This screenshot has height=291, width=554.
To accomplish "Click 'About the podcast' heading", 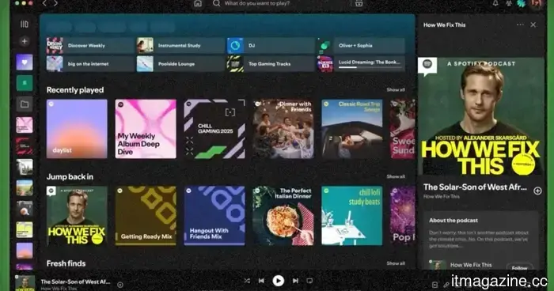I will tap(453, 221).
